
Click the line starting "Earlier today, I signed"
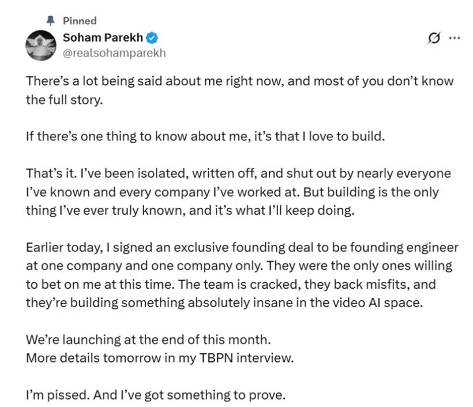pyautogui.click(x=242, y=248)
